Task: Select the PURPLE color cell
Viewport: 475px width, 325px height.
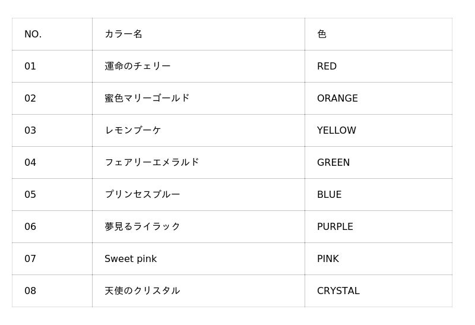Action: 335,227
